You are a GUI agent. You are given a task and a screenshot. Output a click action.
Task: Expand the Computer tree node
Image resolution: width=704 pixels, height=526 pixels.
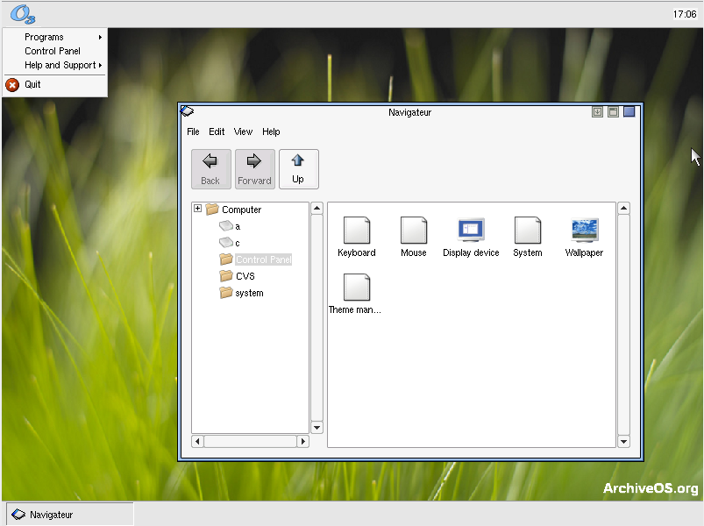coord(197,209)
